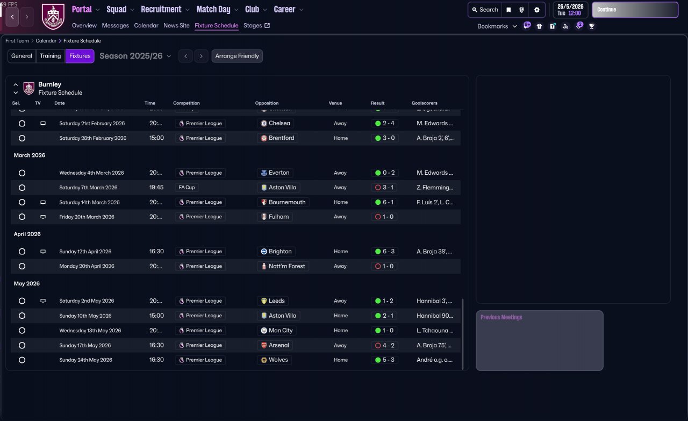
Task: Navigate back with the left arrow button
Action: [12, 17]
